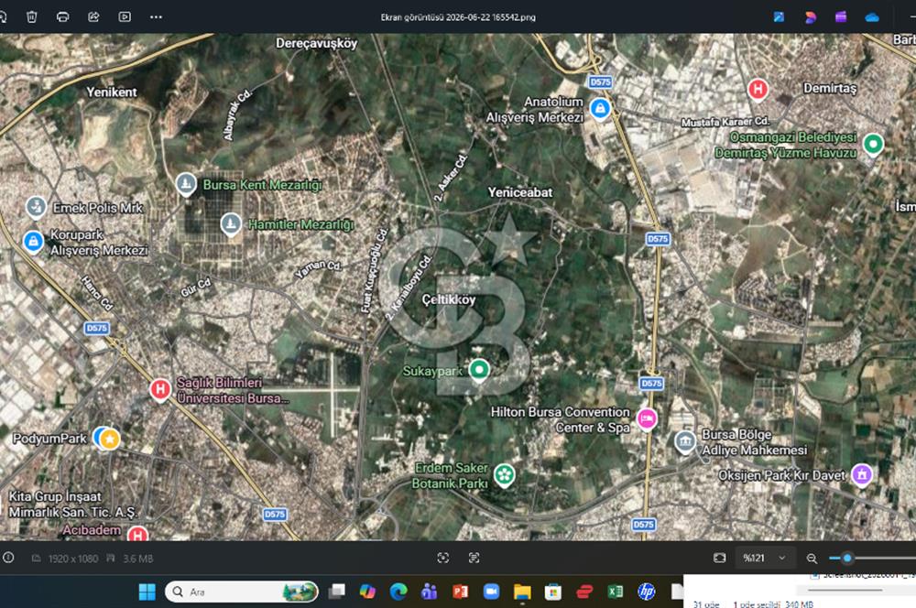Activate the visual search icon in the bottom bar
This screenshot has width=916, height=608.
442,559
